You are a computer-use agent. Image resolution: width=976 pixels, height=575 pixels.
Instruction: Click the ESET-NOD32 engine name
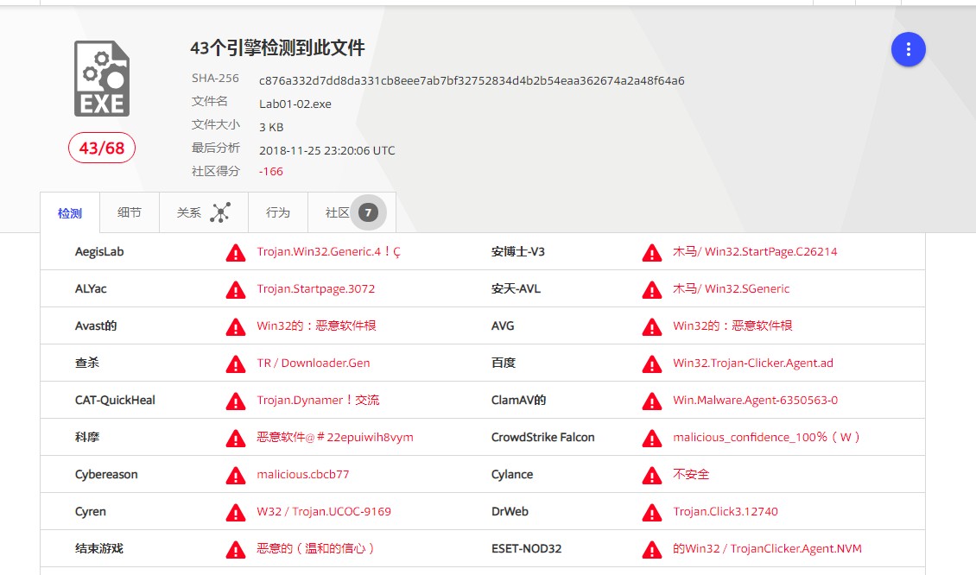click(x=526, y=548)
